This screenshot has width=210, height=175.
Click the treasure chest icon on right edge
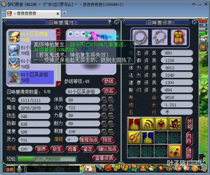click(203, 48)
